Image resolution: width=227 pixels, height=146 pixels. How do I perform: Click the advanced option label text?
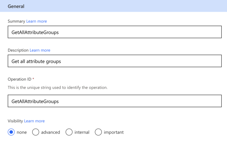pyautogui.click(x=51, y=132)
